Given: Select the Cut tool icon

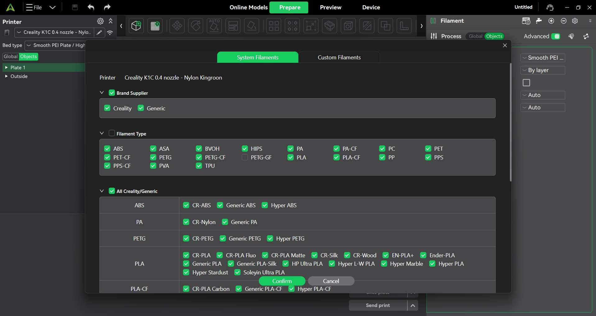Looking at the screenshot, I should tap(367, 26).
